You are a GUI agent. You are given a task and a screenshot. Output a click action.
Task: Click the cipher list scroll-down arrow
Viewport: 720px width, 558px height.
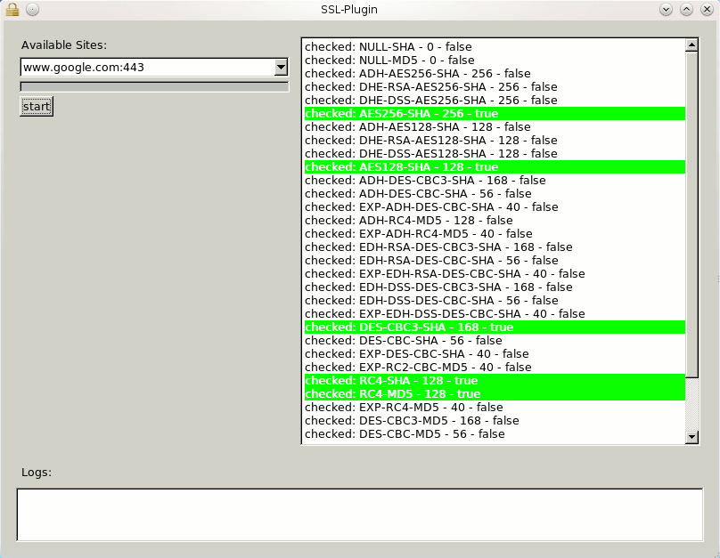692,437
